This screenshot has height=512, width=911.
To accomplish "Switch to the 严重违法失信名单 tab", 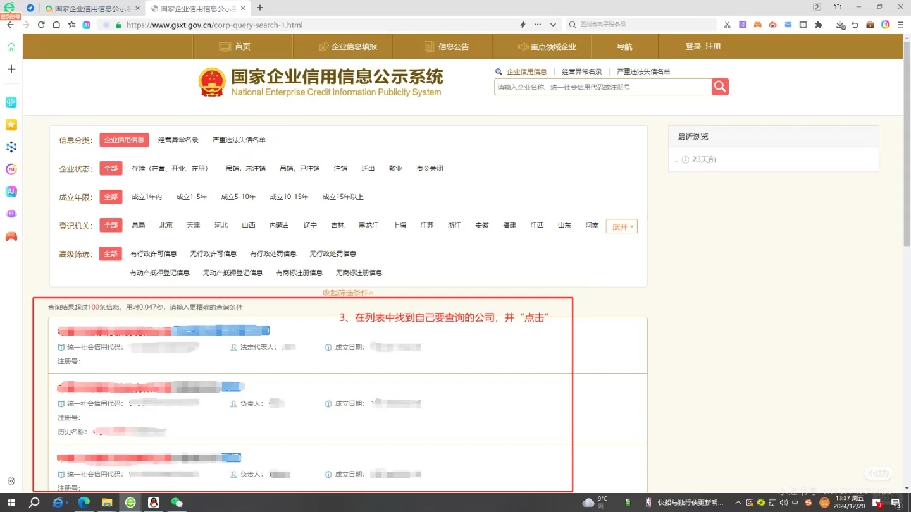I will 643,71.
